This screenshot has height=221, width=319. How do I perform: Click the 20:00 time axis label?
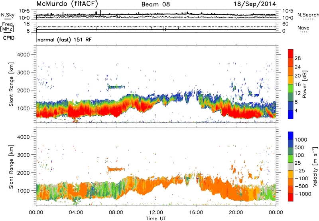point(236,213)
